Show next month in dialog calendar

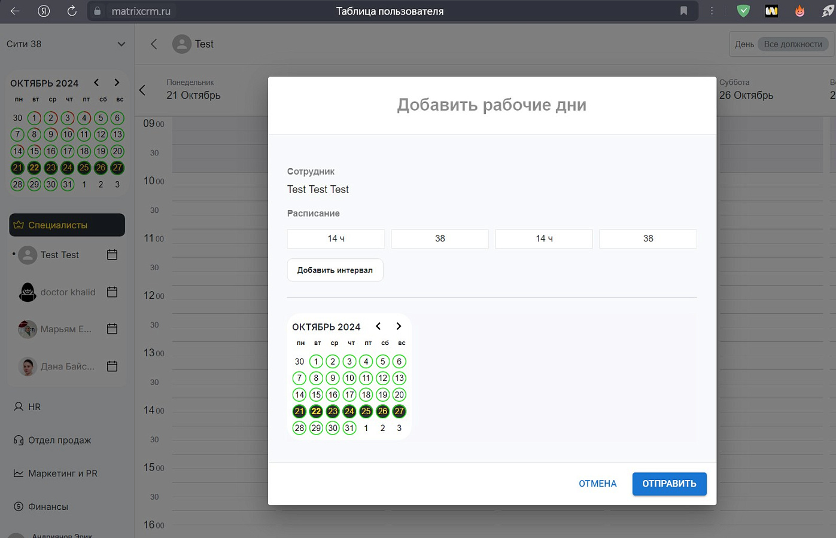(399, 326)
